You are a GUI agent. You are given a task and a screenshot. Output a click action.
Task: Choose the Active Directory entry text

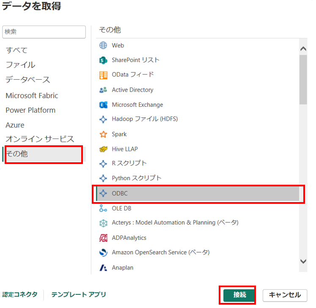tap(132, 90)
